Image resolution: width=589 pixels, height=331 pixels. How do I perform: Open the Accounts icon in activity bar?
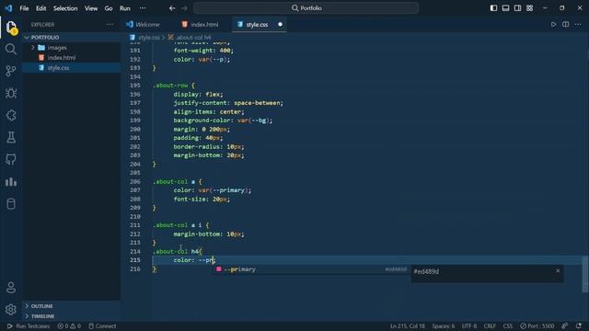[11, 288]
